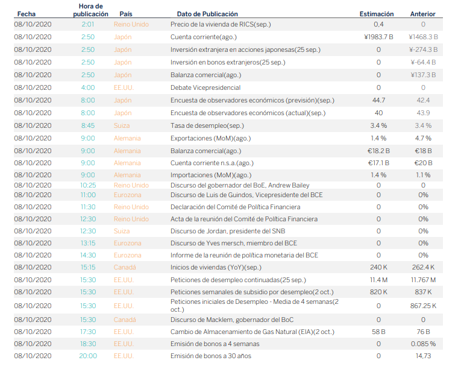Click Exportaciones (MoM)(ago.) entry
Image resolution: width=458 pixels, height=369 pixels.
[x=205, y=138]
